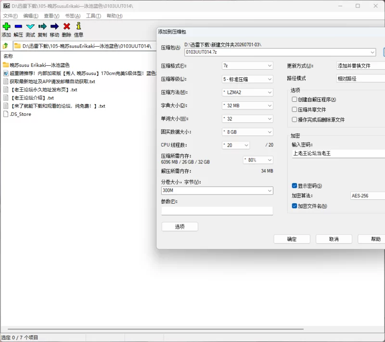Screen dimensions: 385x342
Task: Click the 选项 button in the dialog
Action: click(x=180, y=227)
